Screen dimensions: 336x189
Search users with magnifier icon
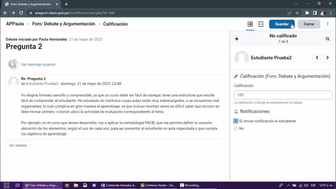[328, 39]
